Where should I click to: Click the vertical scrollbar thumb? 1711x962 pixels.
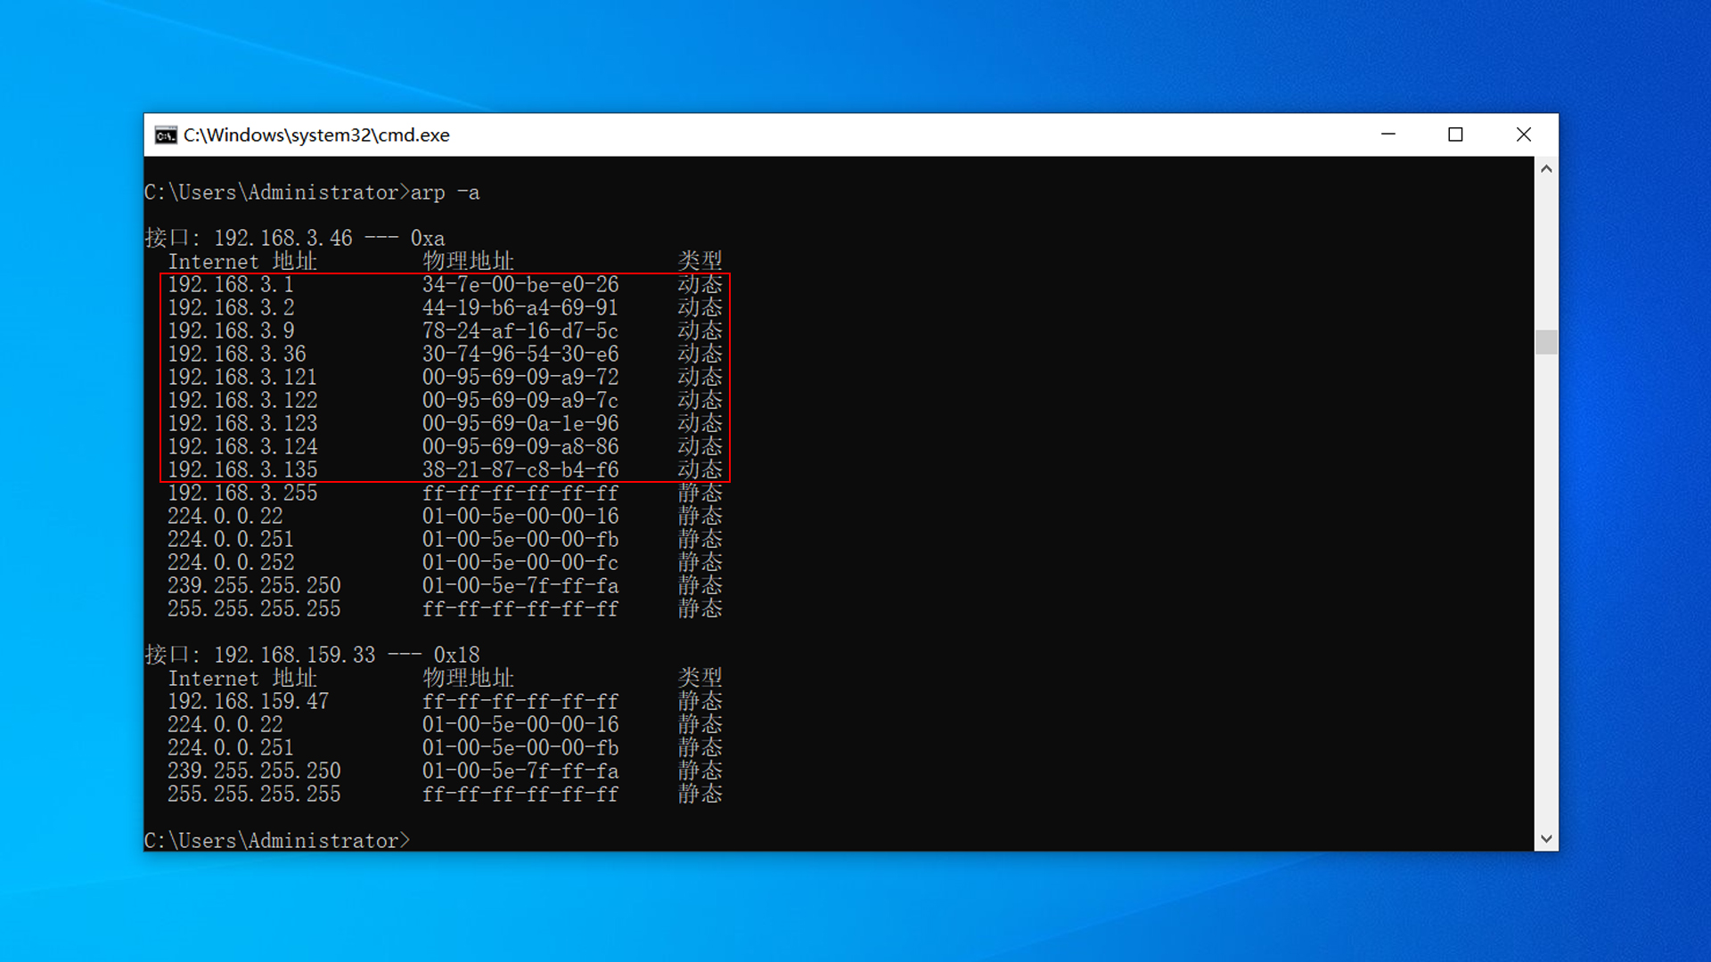pyautogui.click(x=1546, y=342)
